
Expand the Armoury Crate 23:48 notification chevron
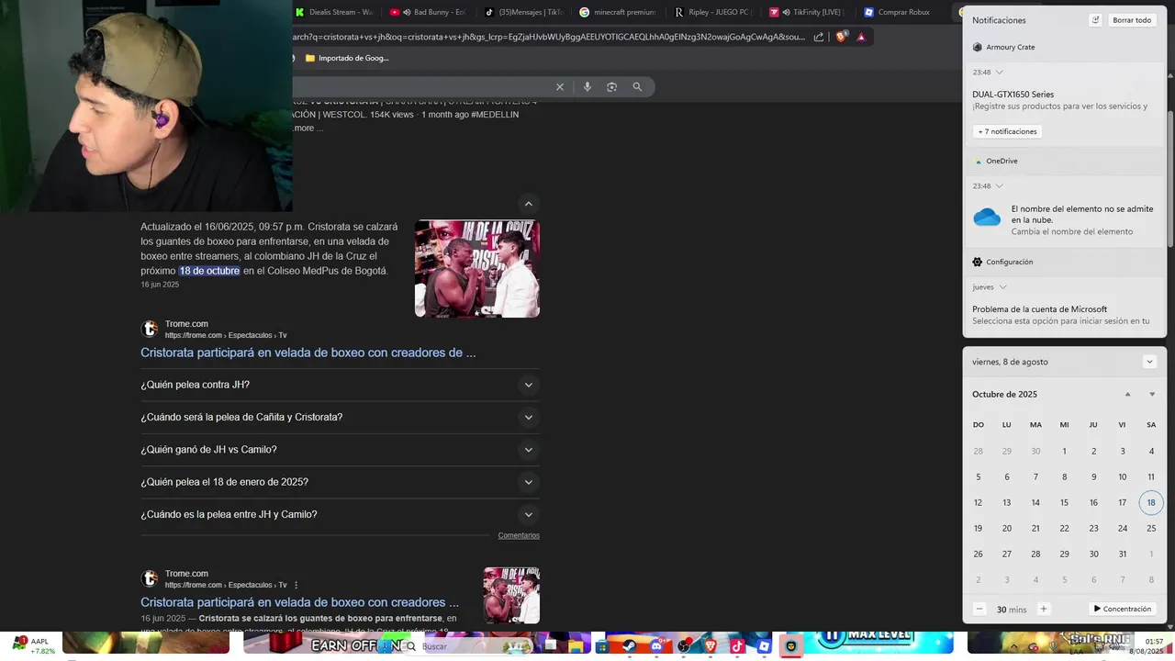tap(999, 72)
